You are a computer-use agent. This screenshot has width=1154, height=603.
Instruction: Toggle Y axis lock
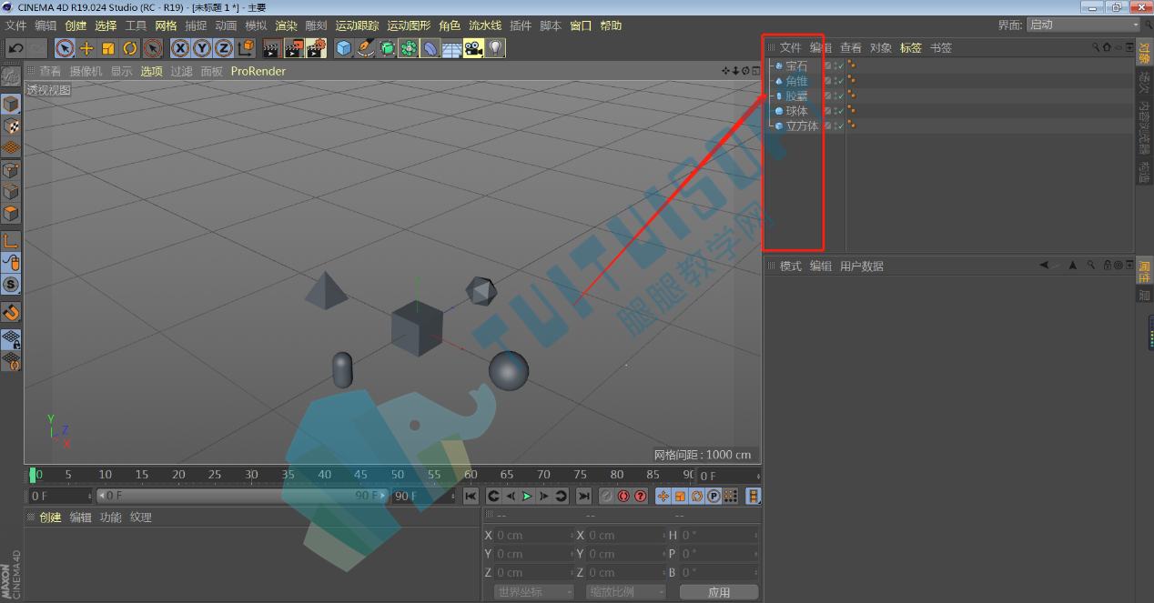tap(202, 48)
